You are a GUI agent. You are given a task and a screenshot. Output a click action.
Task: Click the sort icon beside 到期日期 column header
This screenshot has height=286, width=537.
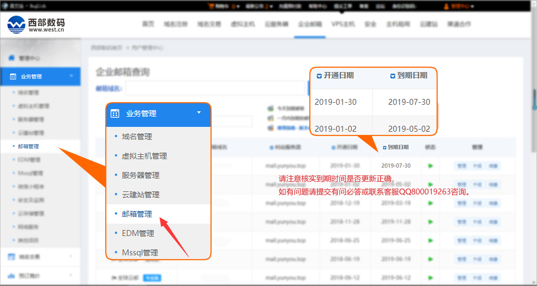[384, 147]
